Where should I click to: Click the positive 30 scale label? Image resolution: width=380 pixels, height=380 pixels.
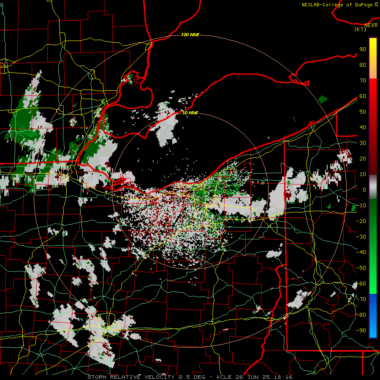(x=363, y=143)
